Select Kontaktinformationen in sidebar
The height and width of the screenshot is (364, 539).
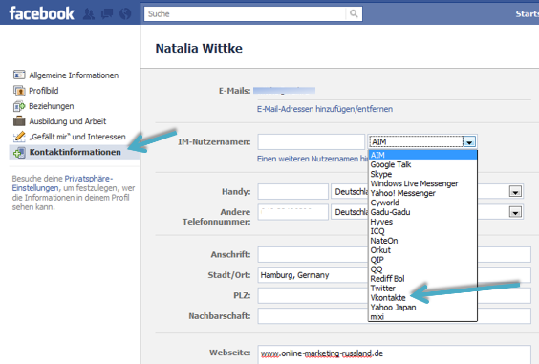tap(75, 152)
